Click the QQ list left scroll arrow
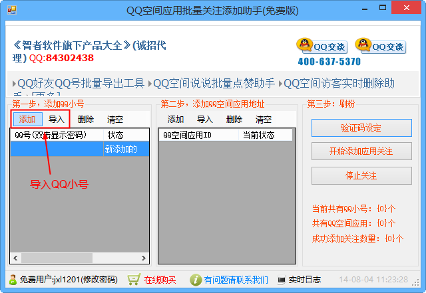The width and height of the screenshot is (426, 293). tap(15, 258)
